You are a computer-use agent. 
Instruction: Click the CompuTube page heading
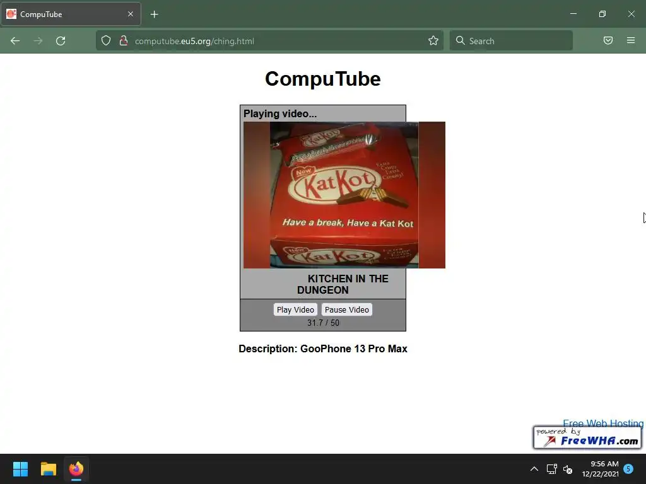pos(323,79)
